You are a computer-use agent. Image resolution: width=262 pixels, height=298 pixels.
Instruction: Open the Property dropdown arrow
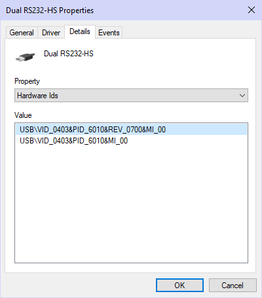tap(242, 96)
